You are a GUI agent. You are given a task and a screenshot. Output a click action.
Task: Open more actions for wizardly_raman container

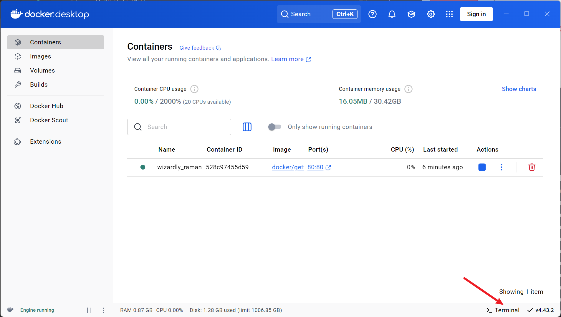(x=502, y=167)
